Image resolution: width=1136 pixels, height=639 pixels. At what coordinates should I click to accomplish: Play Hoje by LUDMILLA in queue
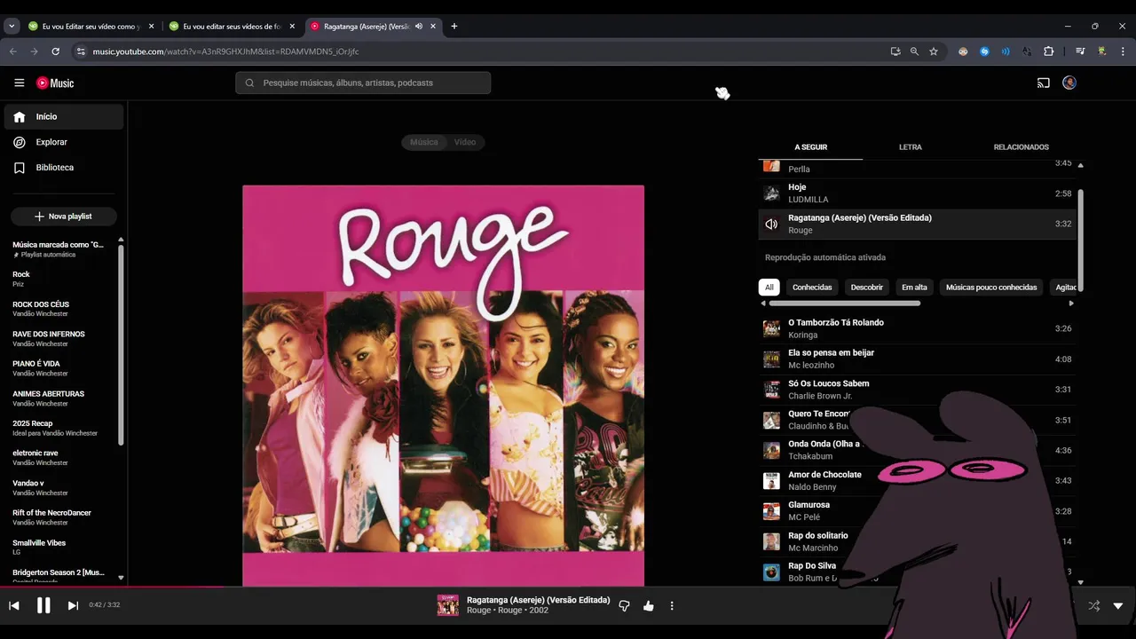point(917,193)
